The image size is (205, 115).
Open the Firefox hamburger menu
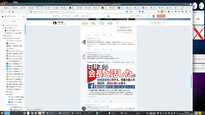190,11
